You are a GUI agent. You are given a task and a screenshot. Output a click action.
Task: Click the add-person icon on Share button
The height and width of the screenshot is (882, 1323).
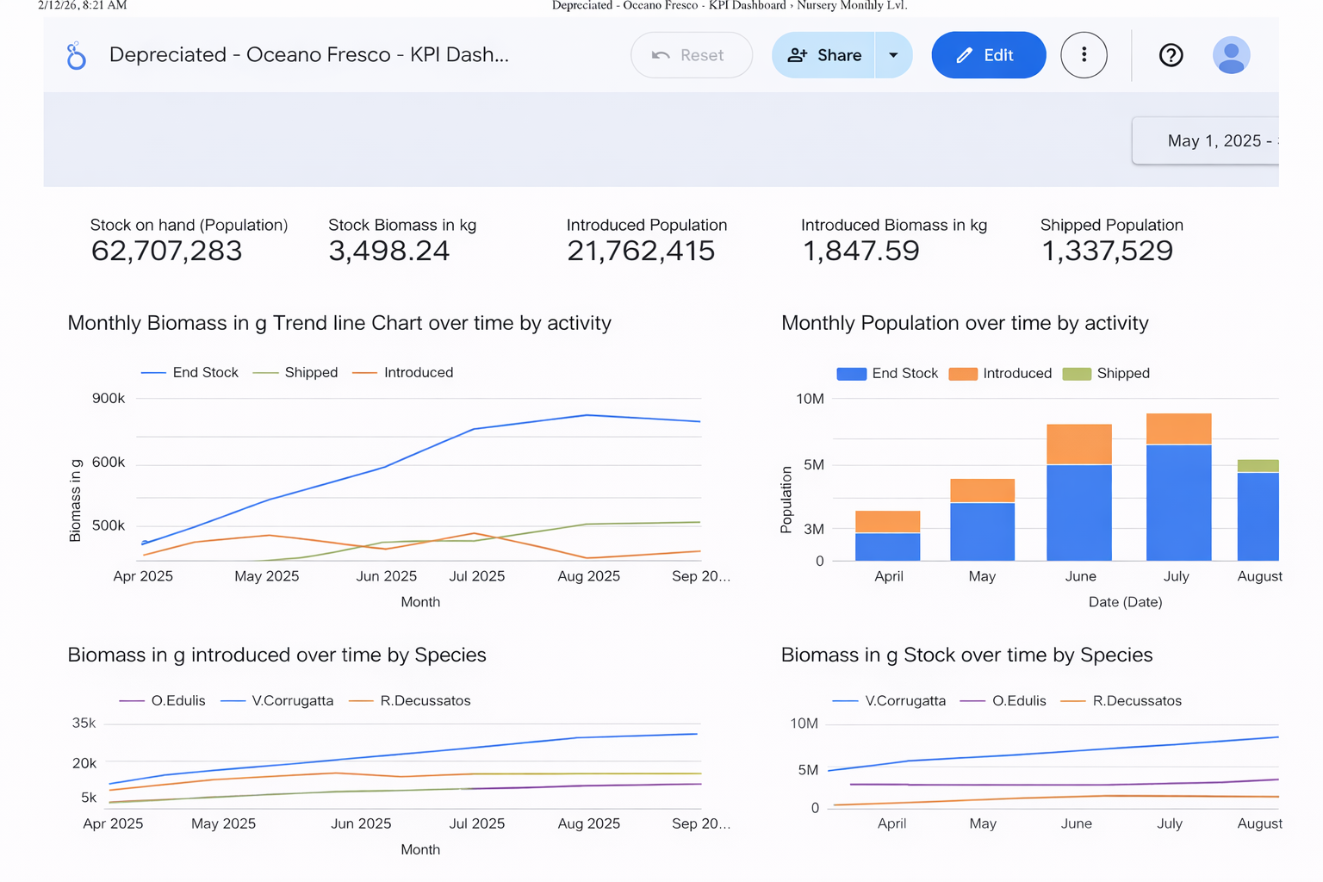(797, 54)
